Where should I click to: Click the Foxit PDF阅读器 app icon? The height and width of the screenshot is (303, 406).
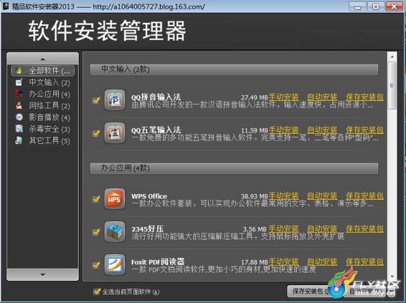pyautogui.click(x=115, y=265)
